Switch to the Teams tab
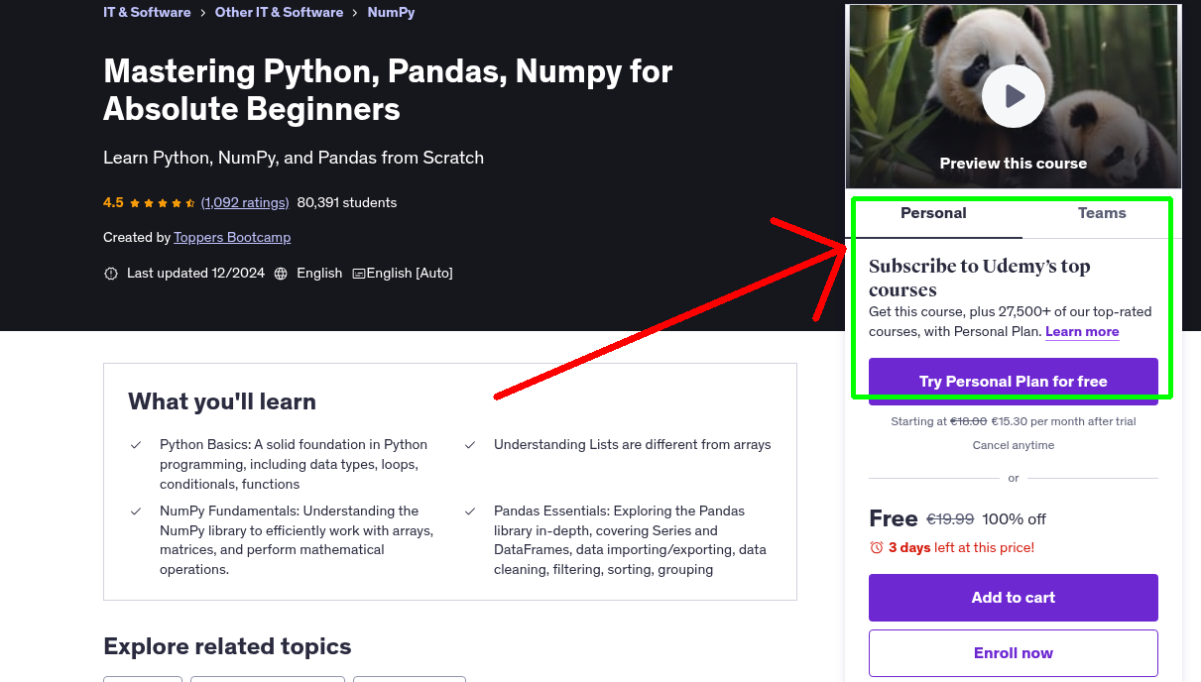This screenshot has height=682, width=1201. [1102, 213]
